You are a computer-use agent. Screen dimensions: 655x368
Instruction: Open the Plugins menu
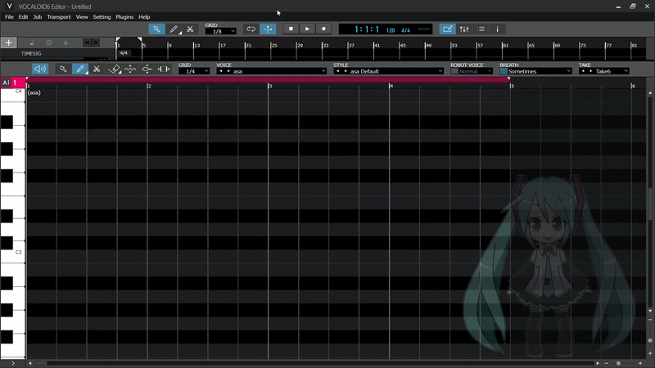point(124,17)
